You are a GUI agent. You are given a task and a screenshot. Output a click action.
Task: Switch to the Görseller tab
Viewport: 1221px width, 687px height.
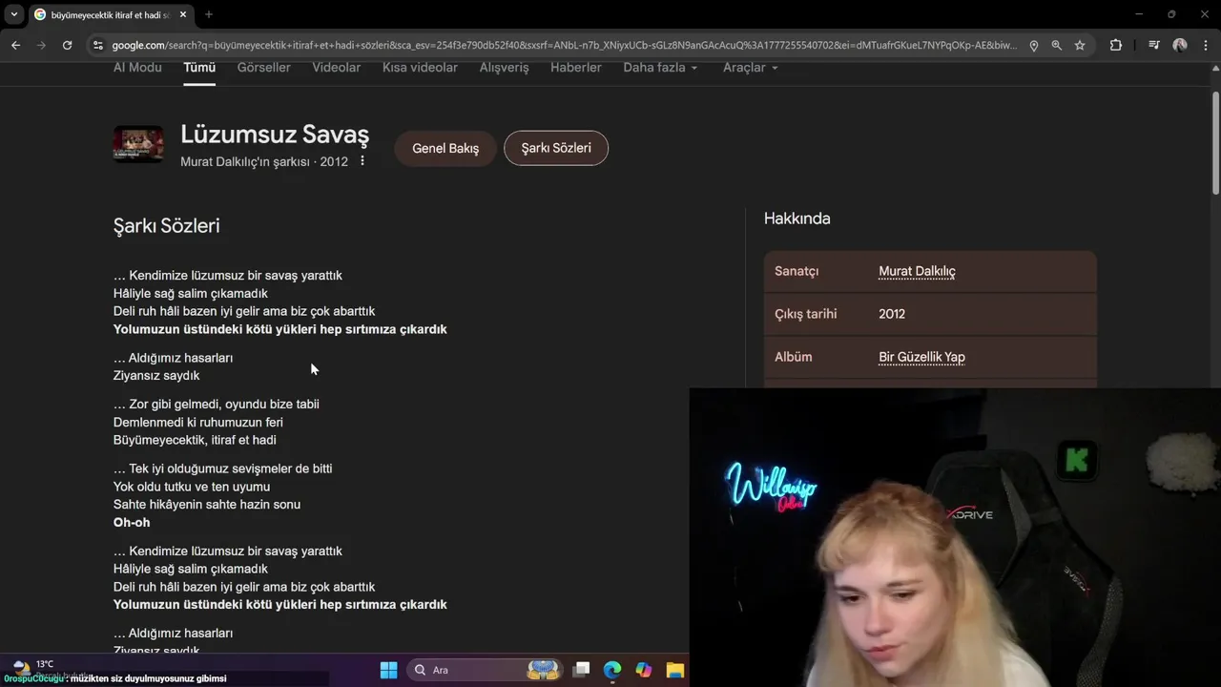(264, 68)
